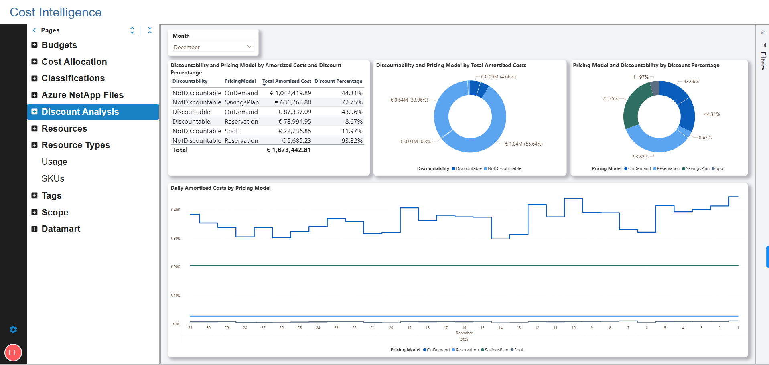The width and height of the screenshot is (769, 365).
Task: Toggle NotDiscountable legend in donut chart
Action: click(x=503, y=169)
